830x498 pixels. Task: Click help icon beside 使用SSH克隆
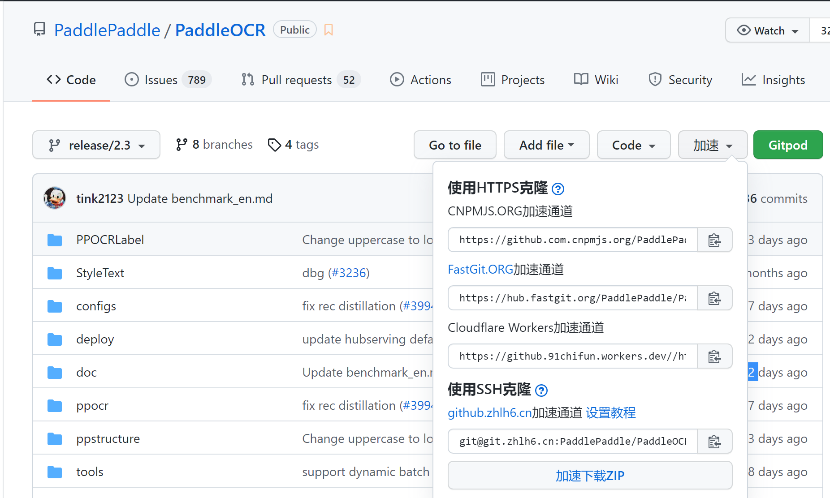tap(541, 391)
